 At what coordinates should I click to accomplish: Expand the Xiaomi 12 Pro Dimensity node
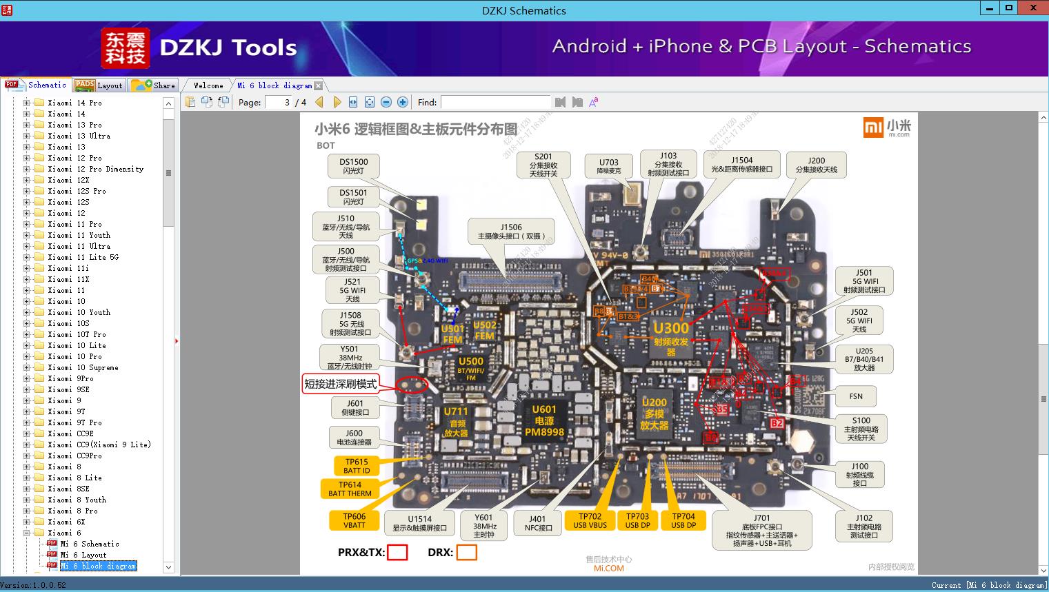pos(26,169)
